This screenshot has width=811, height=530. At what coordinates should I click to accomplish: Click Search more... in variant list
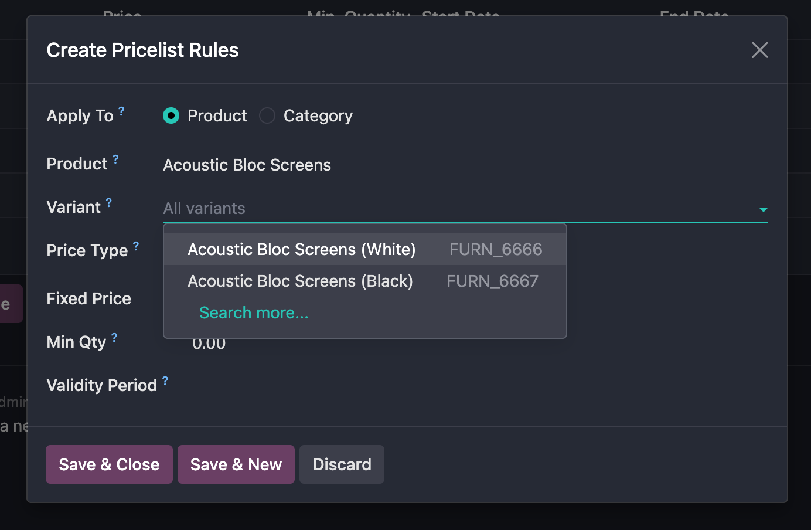pos(254,313)
